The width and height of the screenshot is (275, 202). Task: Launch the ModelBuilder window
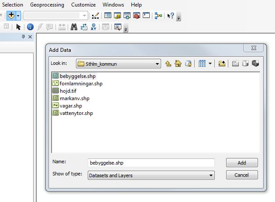pos(158,16)
